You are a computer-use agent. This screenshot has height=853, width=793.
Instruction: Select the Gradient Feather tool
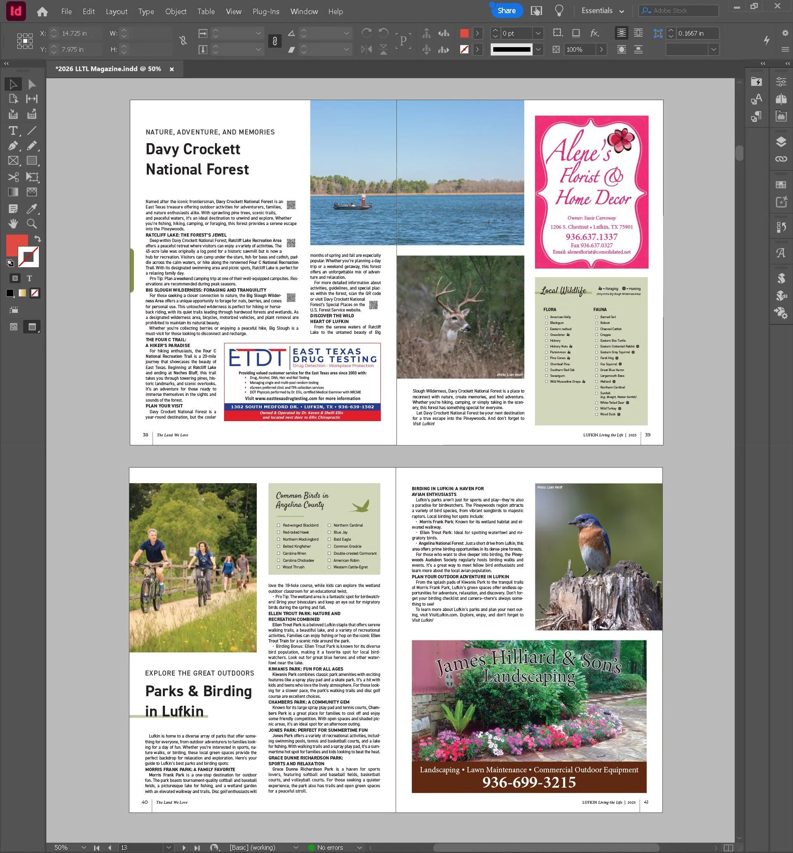pyautogui.click(x=32, y=192)
